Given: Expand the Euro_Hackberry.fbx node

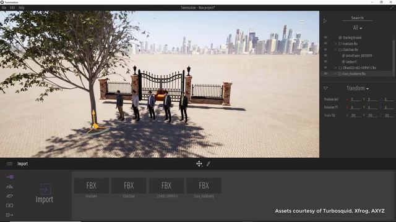Looking at the screenshot, I should 335,74.
